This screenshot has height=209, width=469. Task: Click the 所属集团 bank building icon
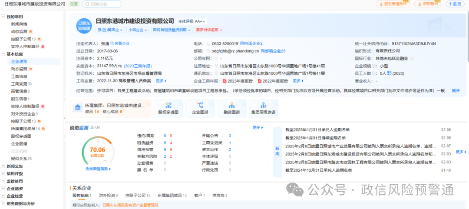78,108
